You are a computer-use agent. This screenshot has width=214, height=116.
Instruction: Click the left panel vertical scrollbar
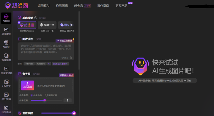[79, 40]
